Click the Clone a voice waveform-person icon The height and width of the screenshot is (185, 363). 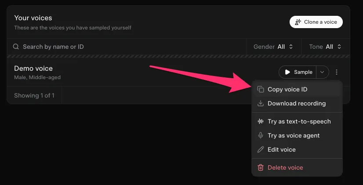click(x=298, y=22)
